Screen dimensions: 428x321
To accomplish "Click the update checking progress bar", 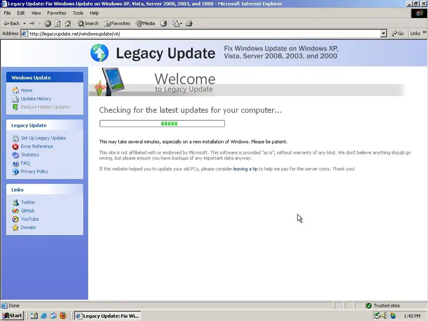I will [162, 124].
